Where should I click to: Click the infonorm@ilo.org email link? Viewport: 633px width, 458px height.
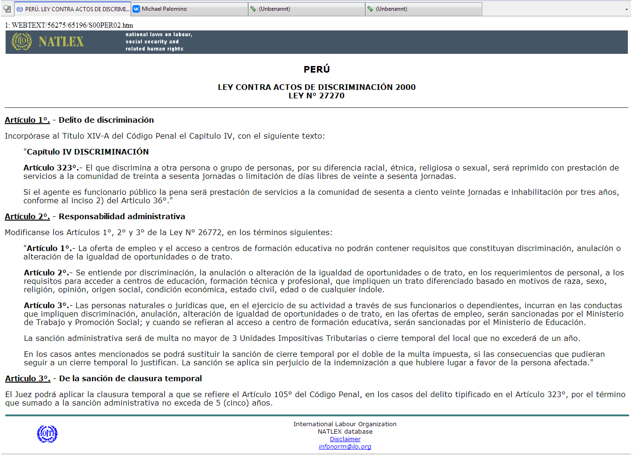tap(345, 446)
